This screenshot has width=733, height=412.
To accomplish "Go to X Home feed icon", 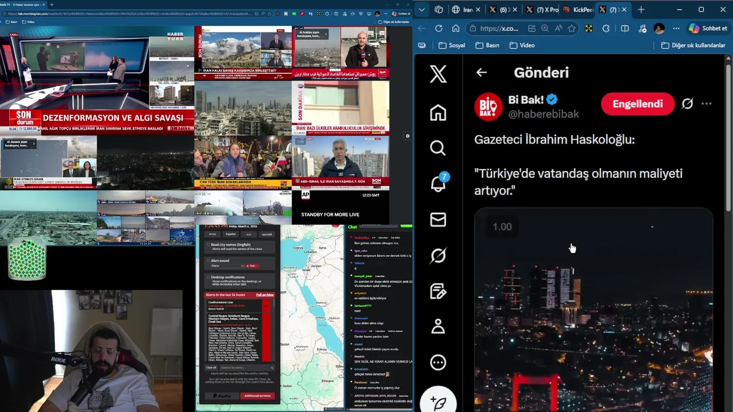I will [x=438, y=112].
